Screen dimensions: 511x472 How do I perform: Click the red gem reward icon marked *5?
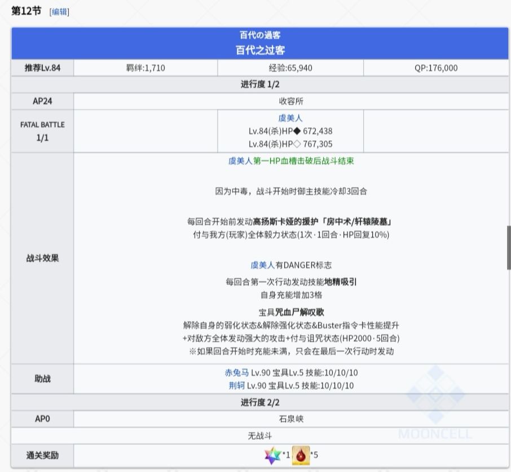301,455
